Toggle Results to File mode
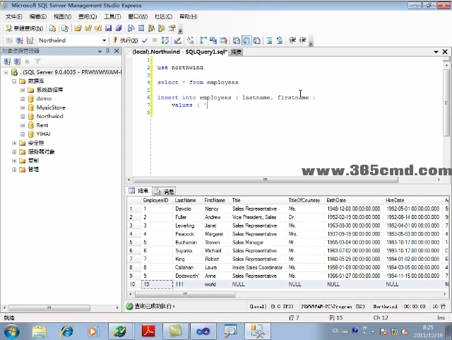Screen dimensions: 452x340 pyautogui.click(x=256, y=40)
